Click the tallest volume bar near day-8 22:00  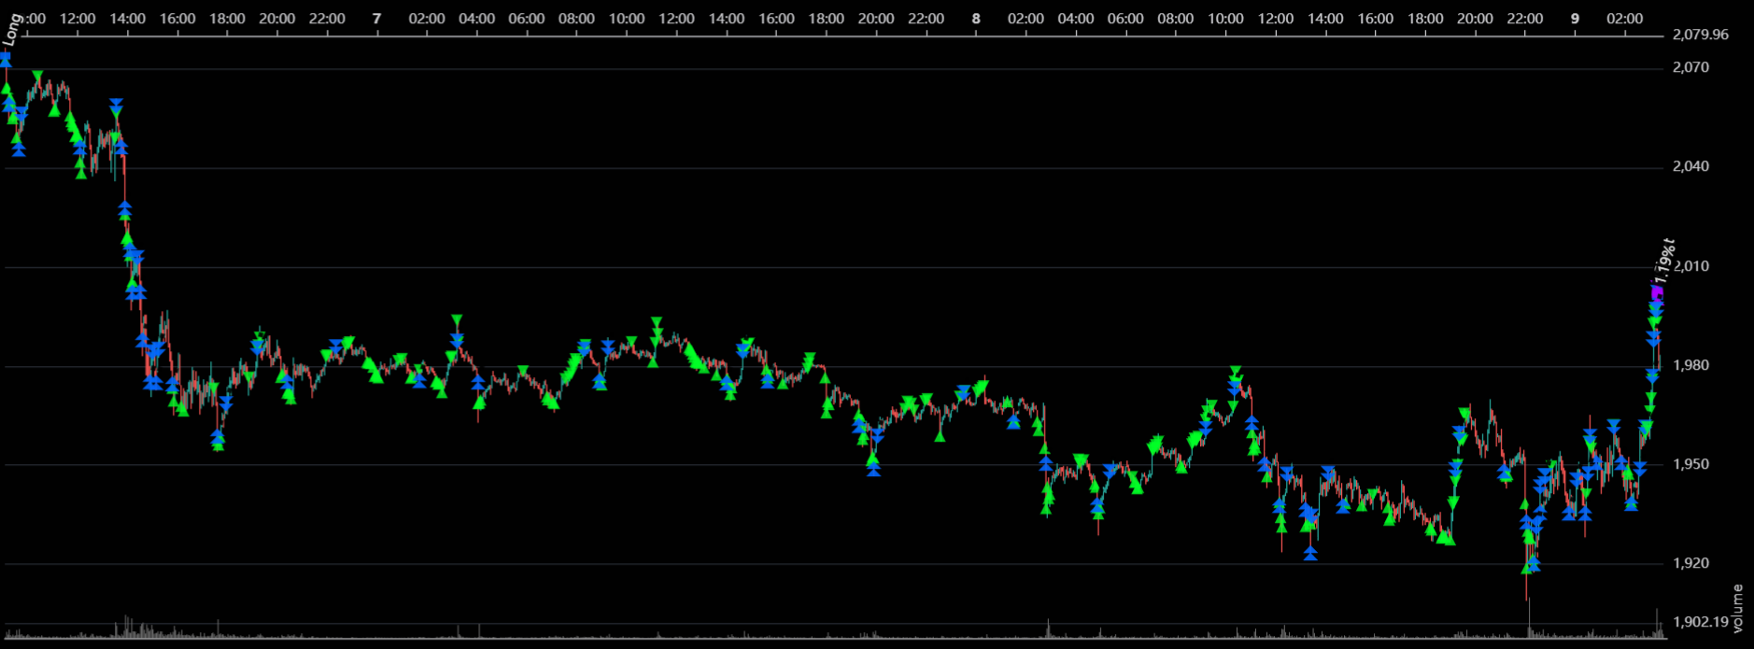click(x=1529, y=616)
